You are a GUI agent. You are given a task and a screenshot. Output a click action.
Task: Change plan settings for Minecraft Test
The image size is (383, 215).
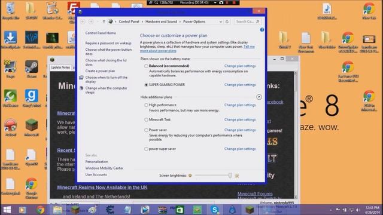(240, 119)
